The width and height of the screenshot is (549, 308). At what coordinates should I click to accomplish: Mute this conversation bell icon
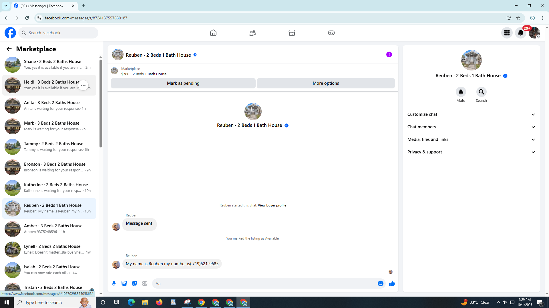point(461,92)
